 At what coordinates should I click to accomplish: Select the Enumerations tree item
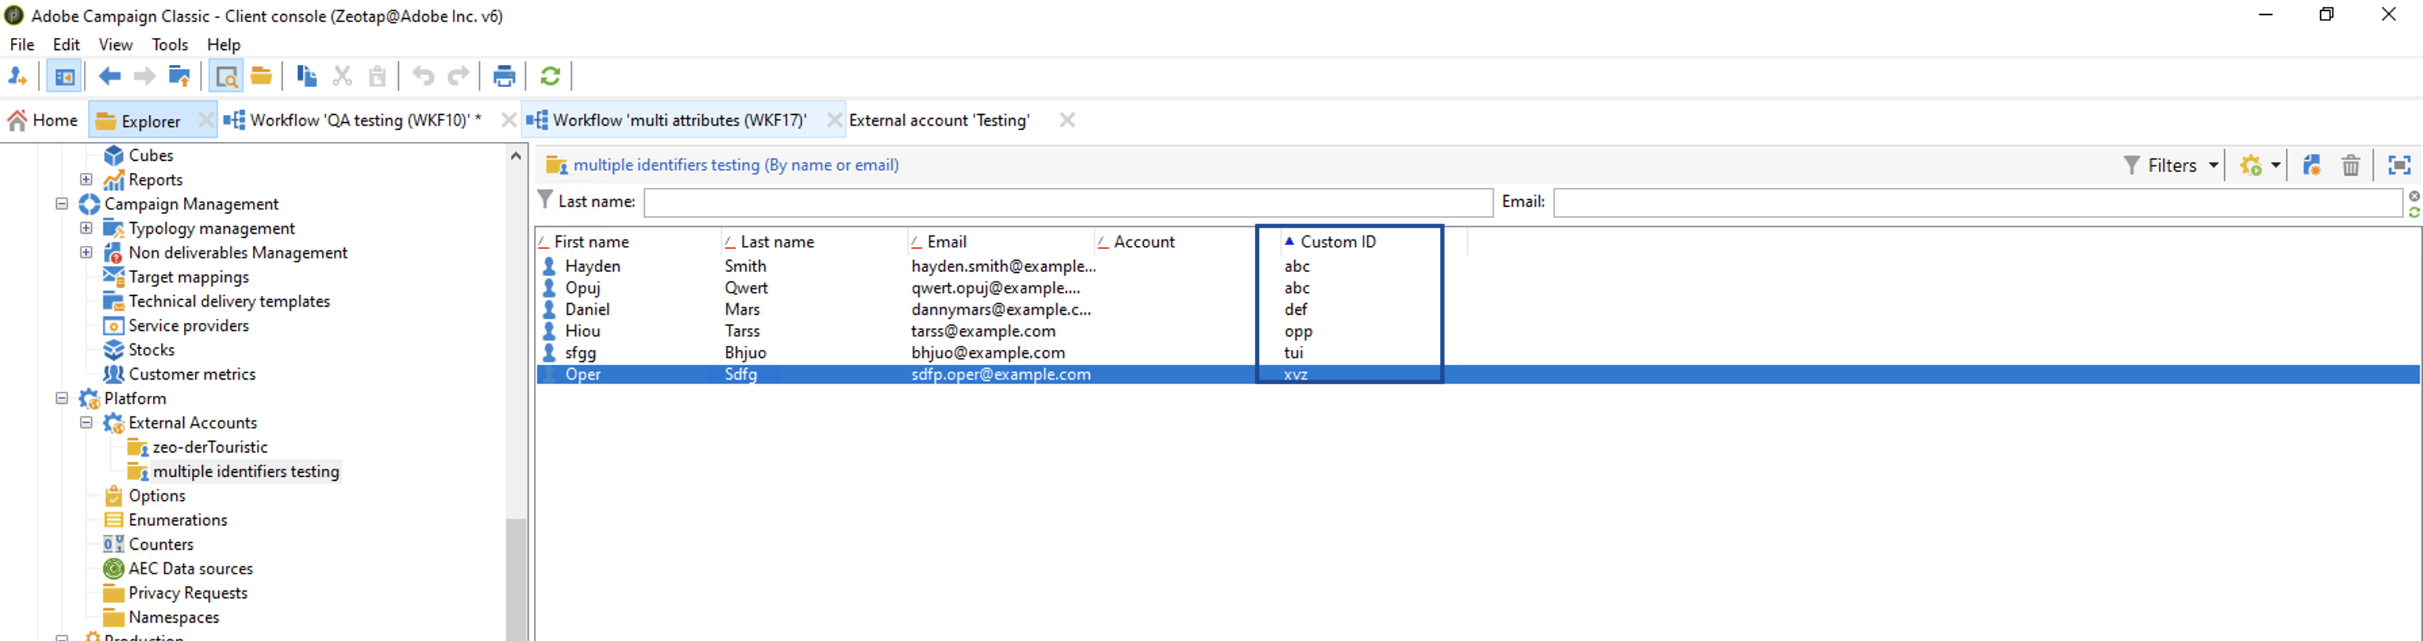pos(178,519)
